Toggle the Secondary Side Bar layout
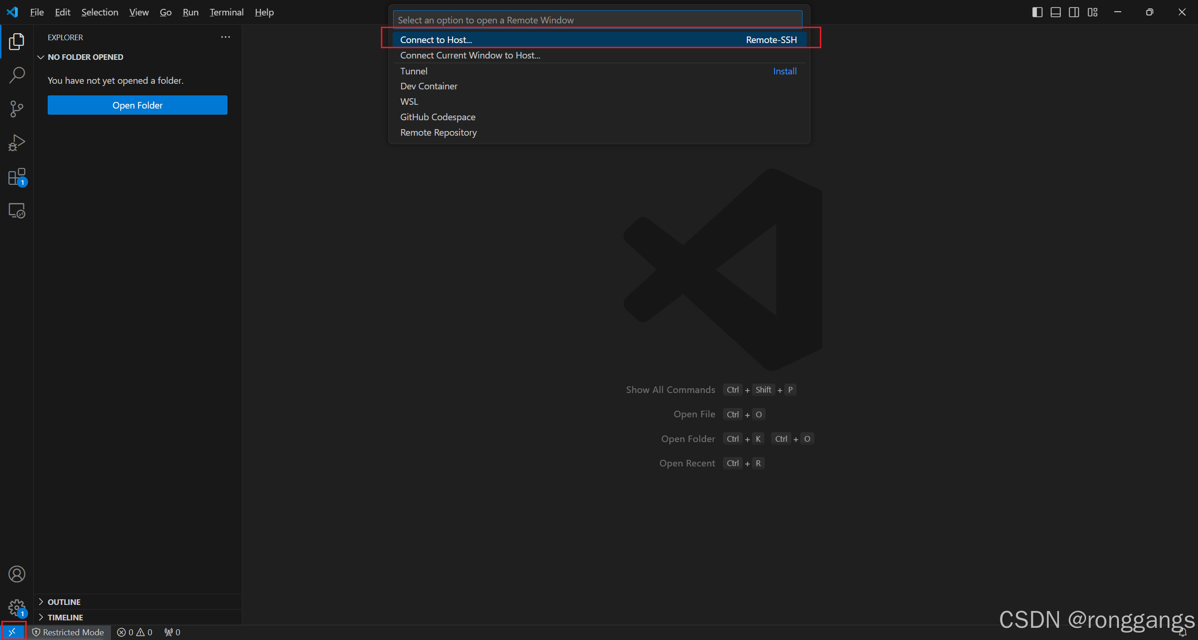This screenshot has width=1198, height=640. tap(1074, 12)
